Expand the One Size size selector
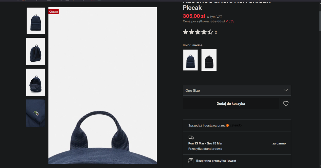321x168 pixels. (x=237, y=90)
